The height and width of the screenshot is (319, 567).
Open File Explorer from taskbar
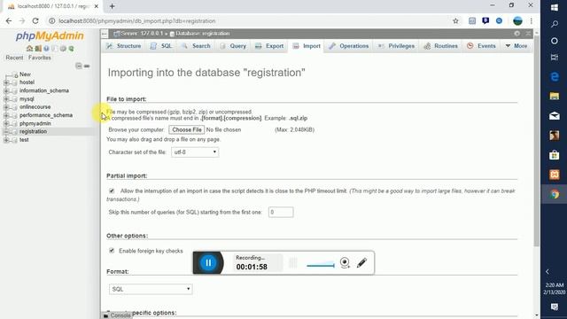[x=554, y=97]
